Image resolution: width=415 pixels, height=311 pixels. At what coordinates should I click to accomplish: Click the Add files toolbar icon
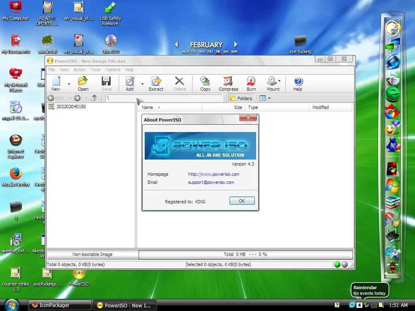coord(130,83)
